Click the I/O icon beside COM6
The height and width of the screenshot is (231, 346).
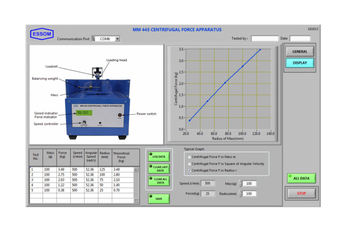(93, 38)
